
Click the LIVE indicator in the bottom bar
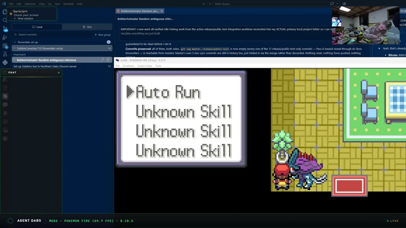[393, 221]
